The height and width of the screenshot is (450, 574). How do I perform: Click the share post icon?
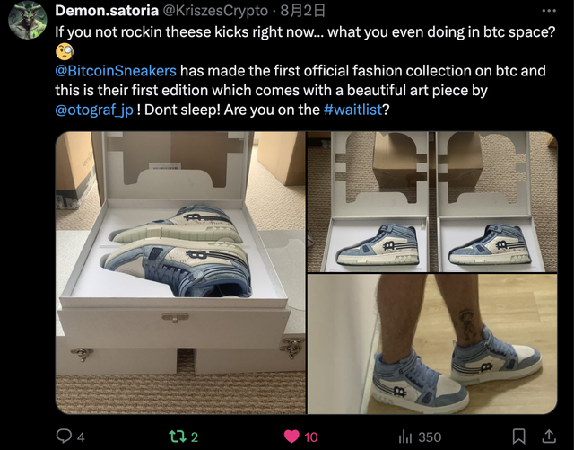coord(549,437)
